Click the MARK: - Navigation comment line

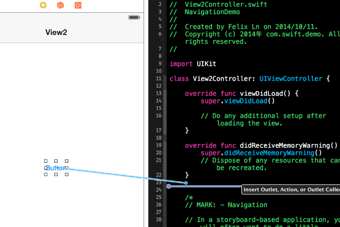[226, 205]
